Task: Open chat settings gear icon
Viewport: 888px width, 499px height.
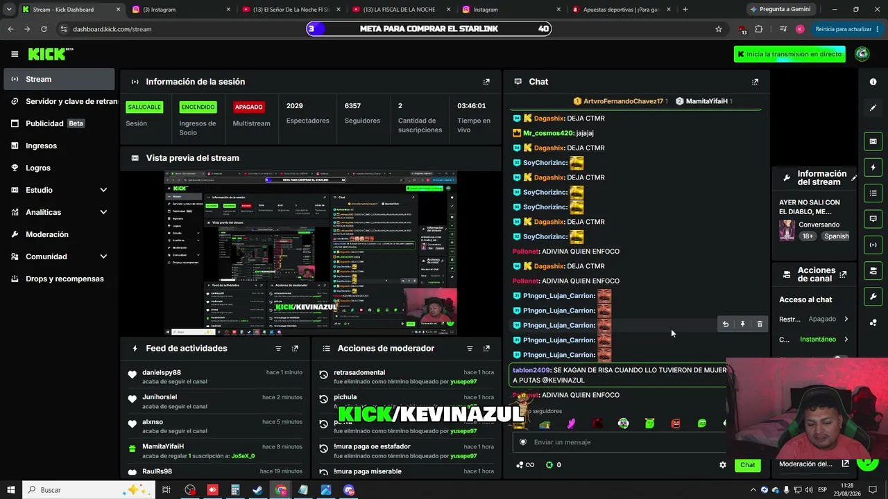Action: 723,465
